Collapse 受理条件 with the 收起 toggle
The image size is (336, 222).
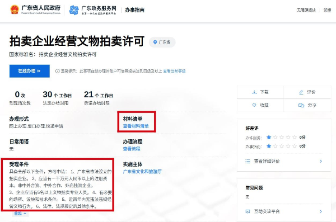[20, 214]
